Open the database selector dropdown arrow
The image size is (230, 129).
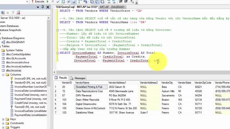tap(27, 1)
